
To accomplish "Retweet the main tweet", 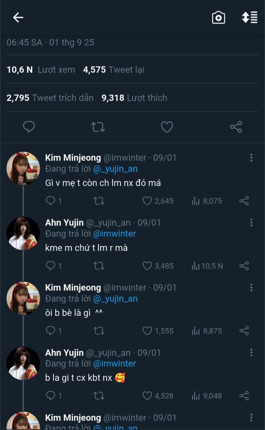I will point(98,127).
